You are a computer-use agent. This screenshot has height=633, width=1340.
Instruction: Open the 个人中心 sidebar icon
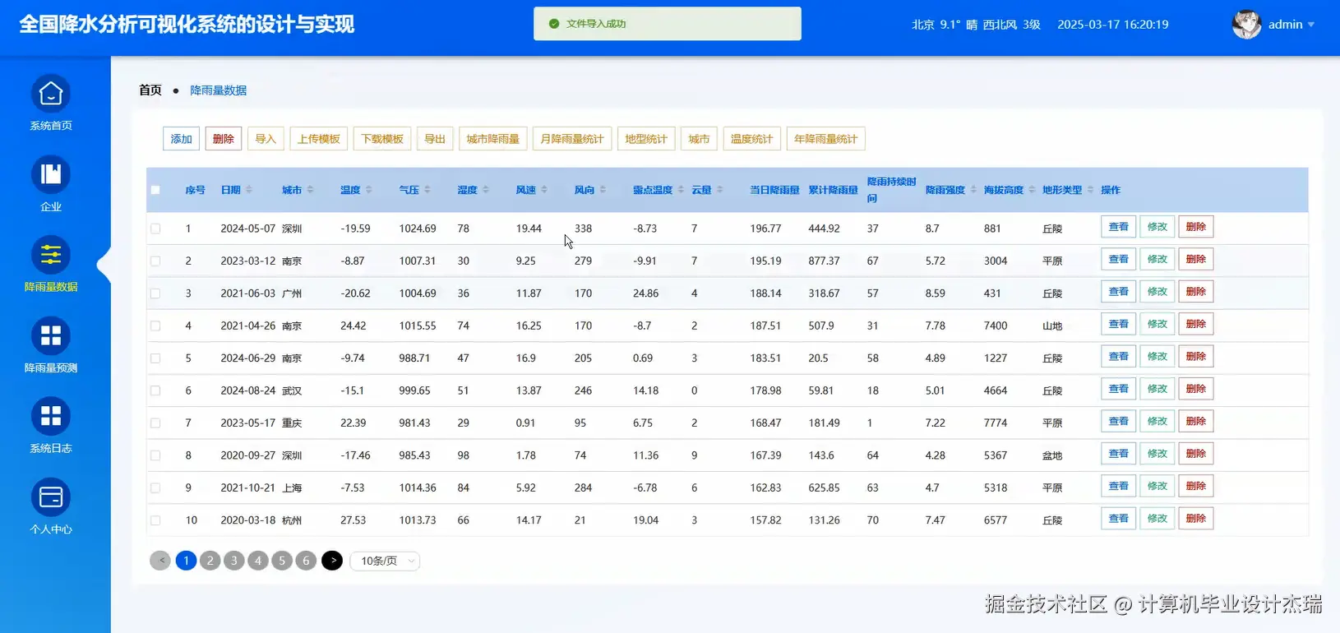[x=51, y=497]
